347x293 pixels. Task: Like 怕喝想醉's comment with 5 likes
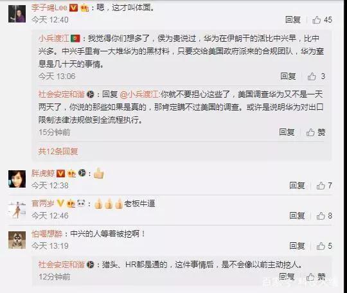(325, 246)
